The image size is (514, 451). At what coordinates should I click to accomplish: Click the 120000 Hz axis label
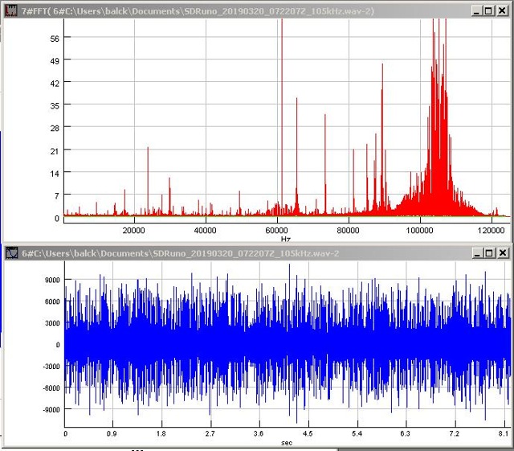point(491,231)
